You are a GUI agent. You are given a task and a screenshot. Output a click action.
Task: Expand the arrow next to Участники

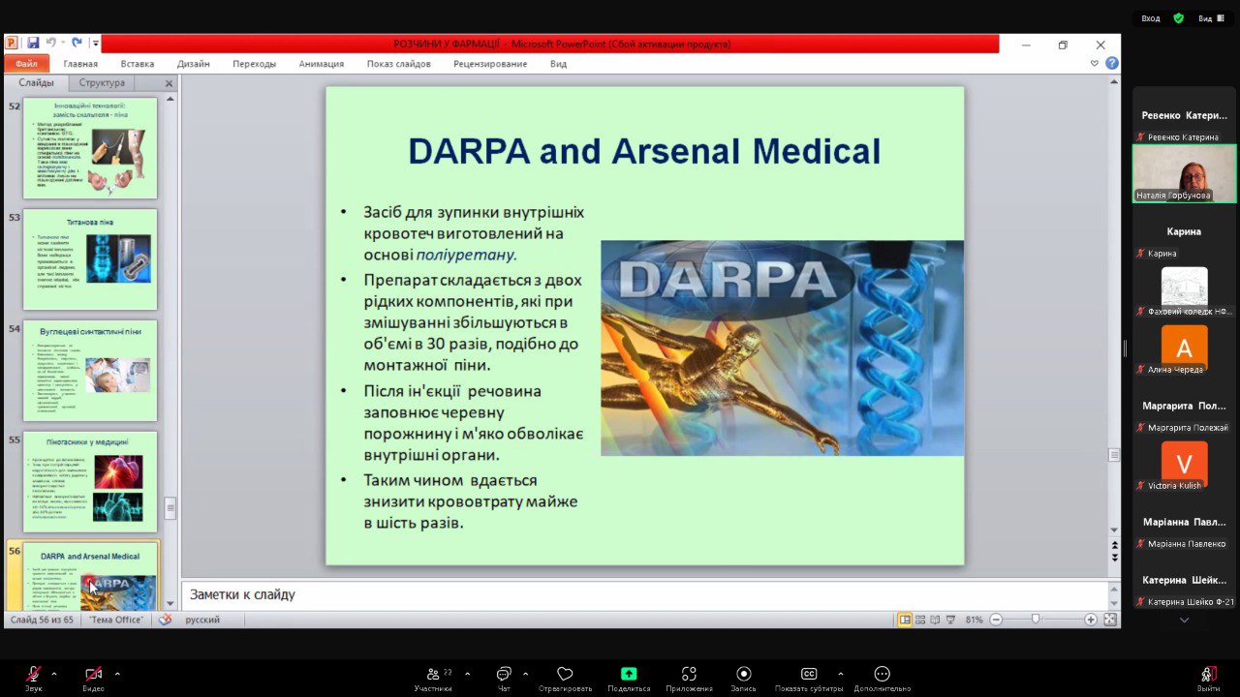(467, 674)
